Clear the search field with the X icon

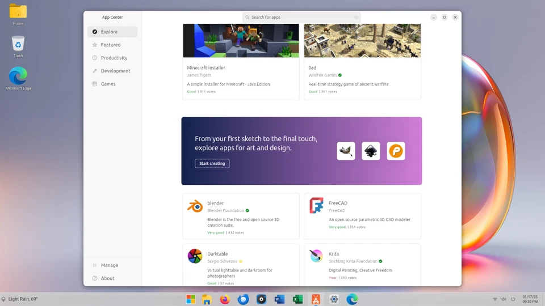coord(357,17)
